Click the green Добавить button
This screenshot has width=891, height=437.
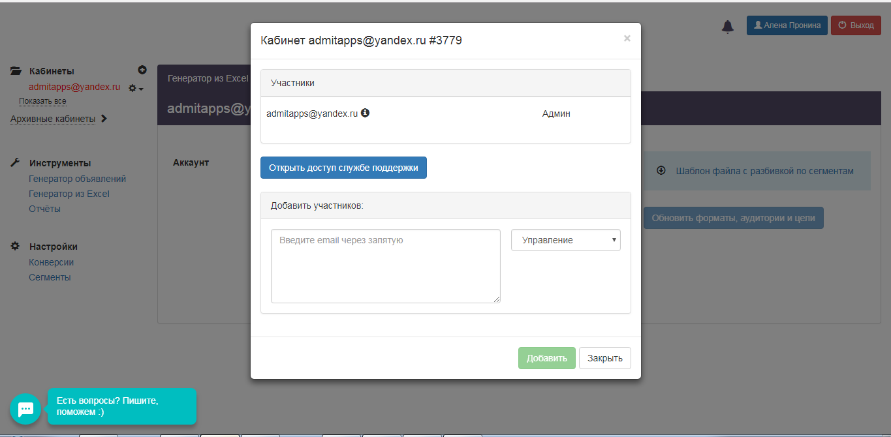546,358
